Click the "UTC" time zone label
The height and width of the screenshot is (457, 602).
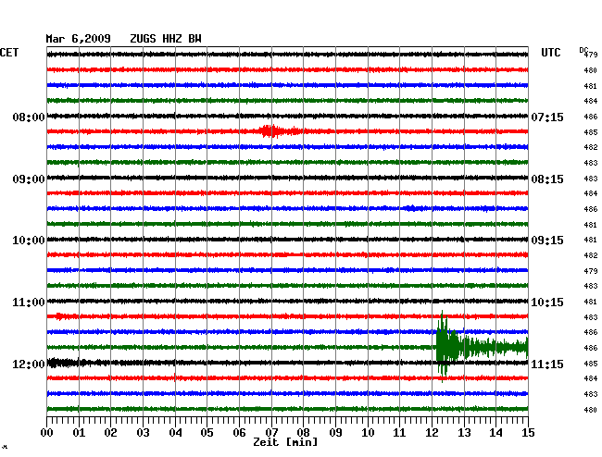tap(550, 53)
